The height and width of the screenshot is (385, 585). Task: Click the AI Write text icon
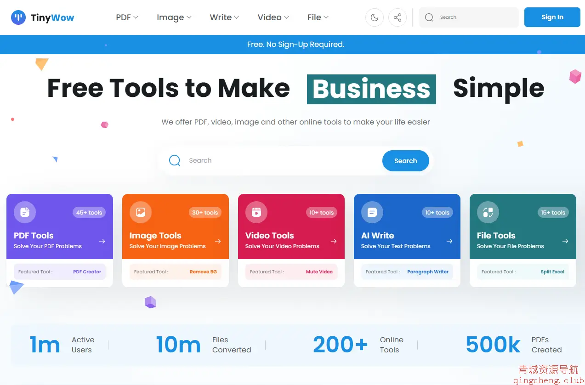point(372,212)
